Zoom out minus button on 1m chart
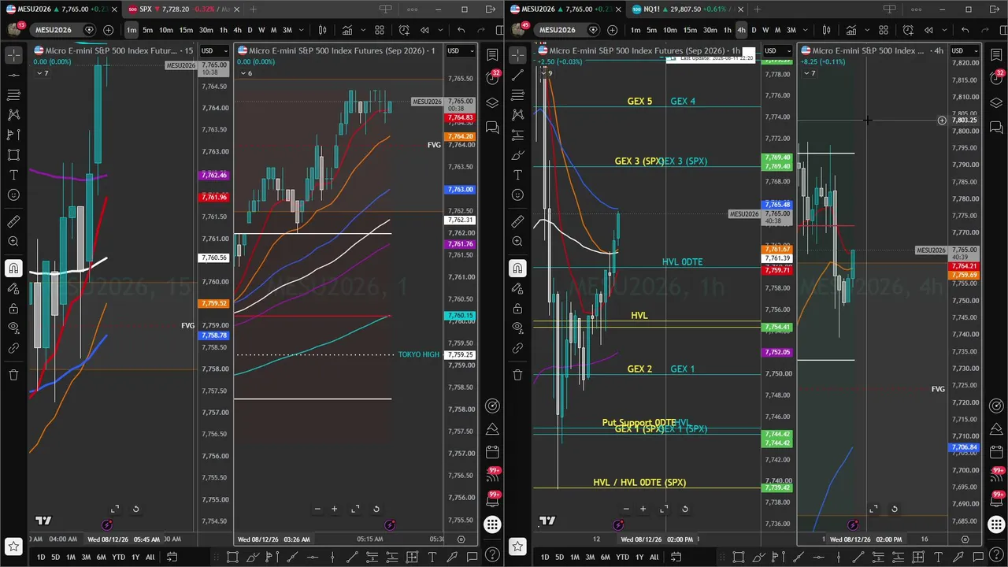This screenshot has height=567, width=1008. 317,509
